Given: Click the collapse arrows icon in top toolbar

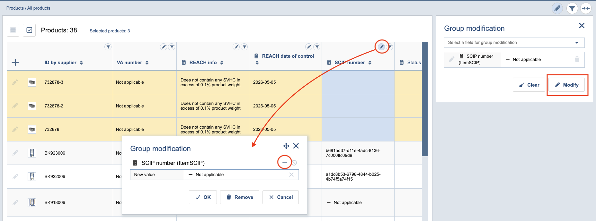Looking at the screenshot, I should 586,8.
